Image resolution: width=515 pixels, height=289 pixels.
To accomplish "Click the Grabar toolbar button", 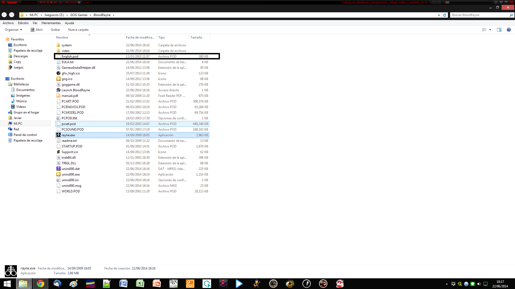I will [x=55, y=30].
